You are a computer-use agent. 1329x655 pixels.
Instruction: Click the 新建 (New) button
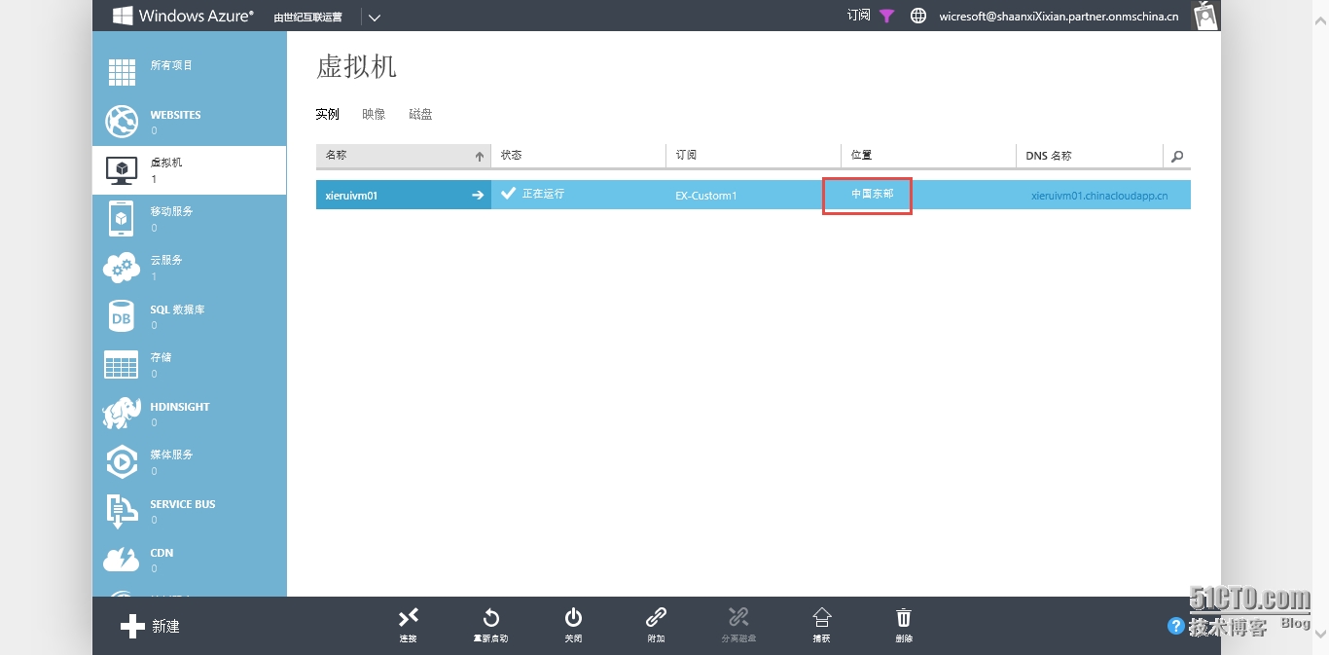tap(150, 626)
